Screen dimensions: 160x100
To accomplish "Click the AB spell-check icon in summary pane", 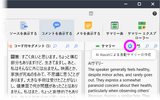I will coord(138,46).
